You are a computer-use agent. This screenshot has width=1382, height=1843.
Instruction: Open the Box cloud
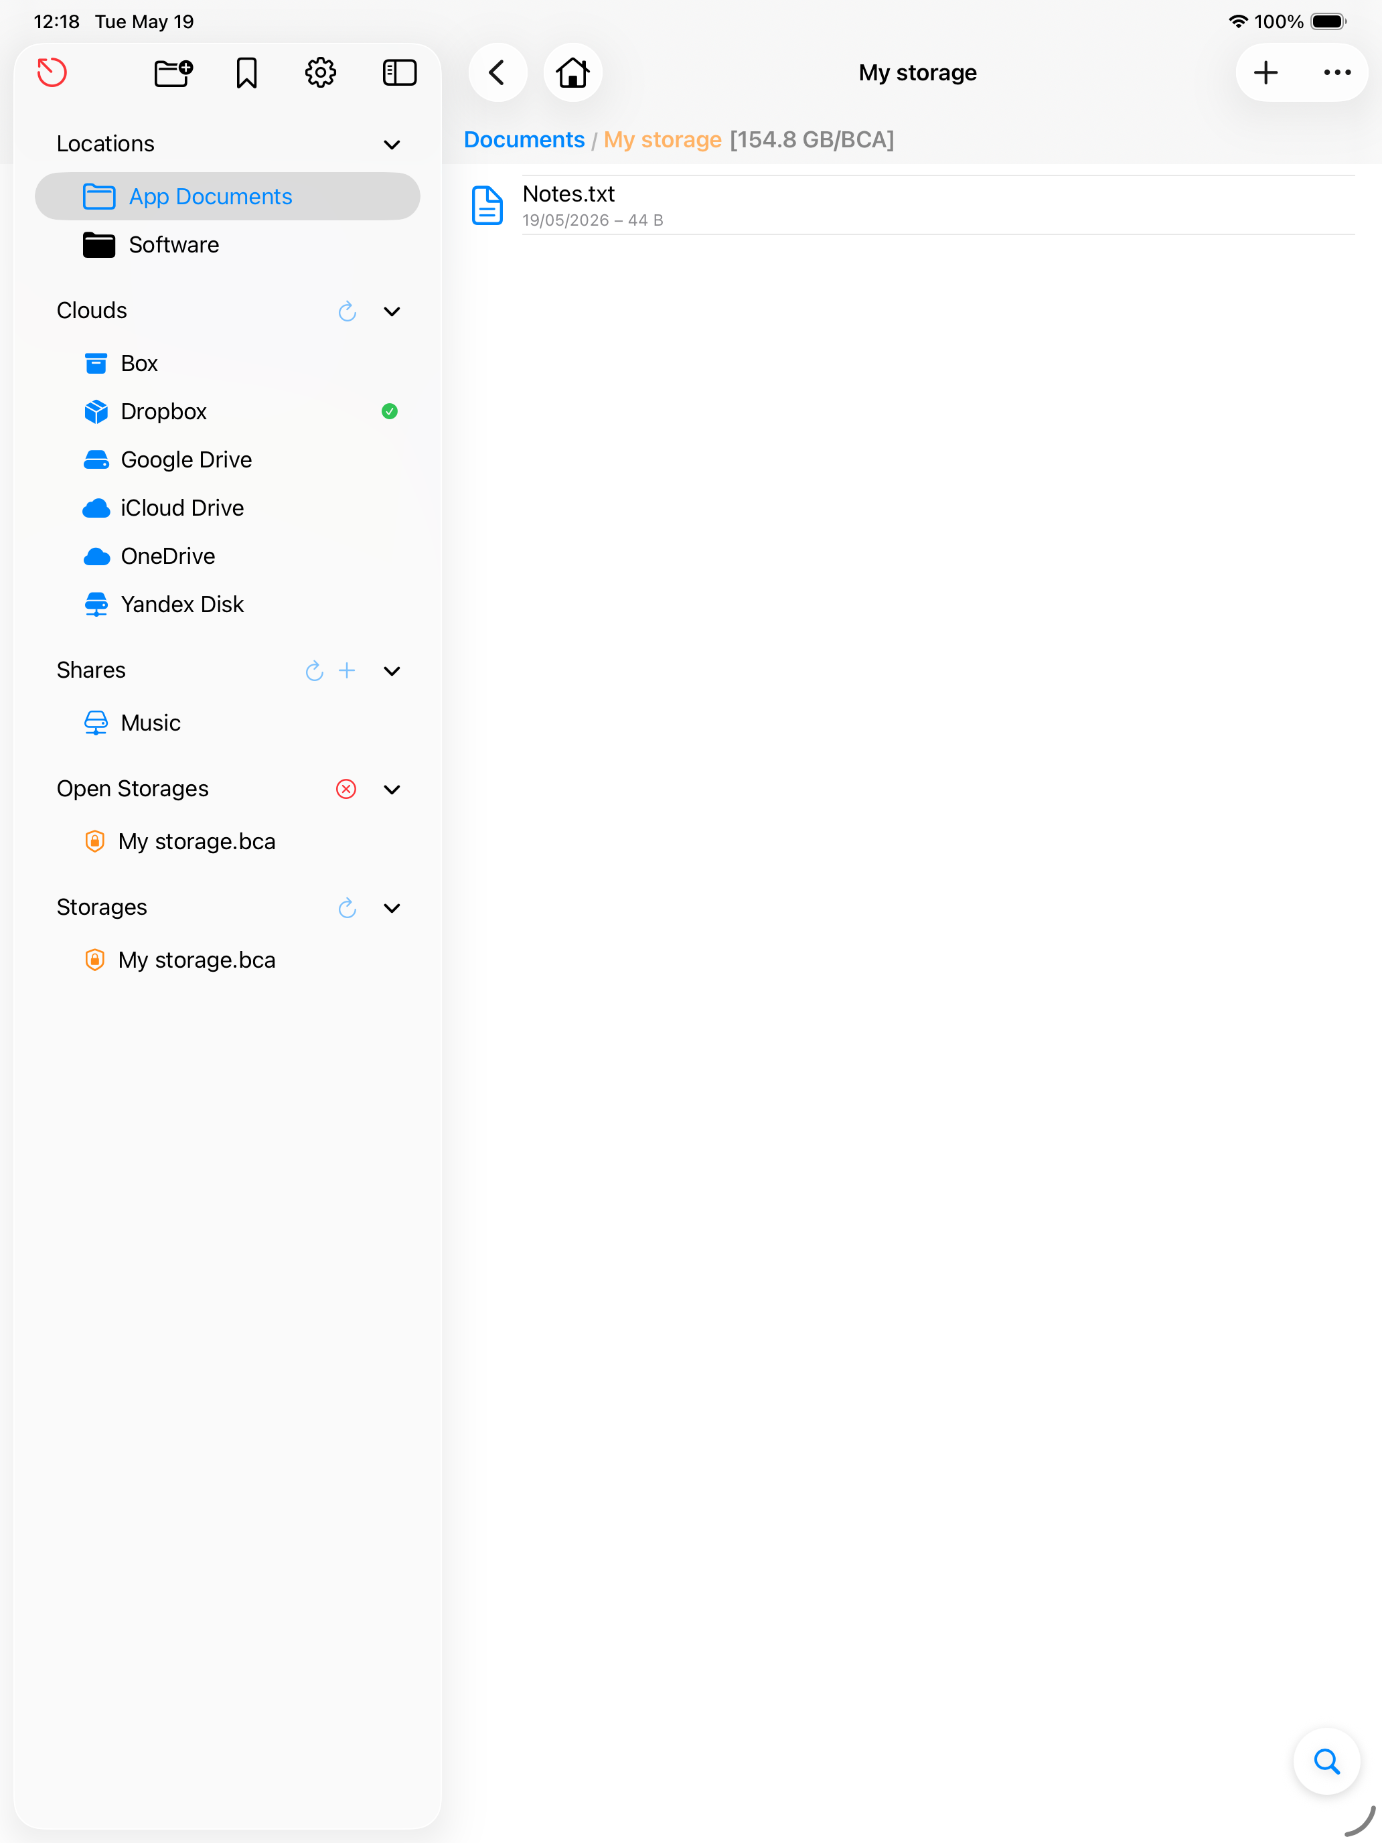coord(228,363)
